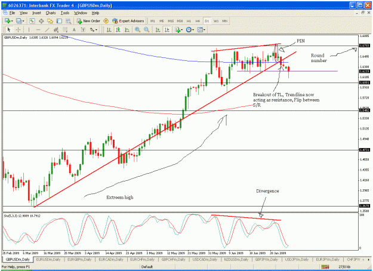Open the periods clock icon
The image size is (373, 271).
pyautogui.click(x=189, y=30)
